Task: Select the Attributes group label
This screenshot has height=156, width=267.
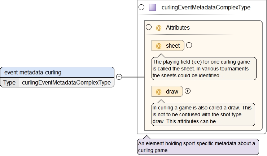Action: (x=178, y=27)
